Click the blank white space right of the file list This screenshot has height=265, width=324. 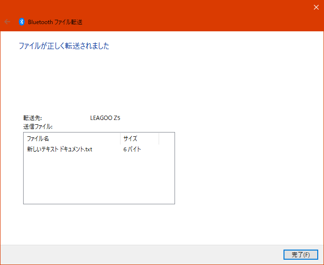(246, 169)
